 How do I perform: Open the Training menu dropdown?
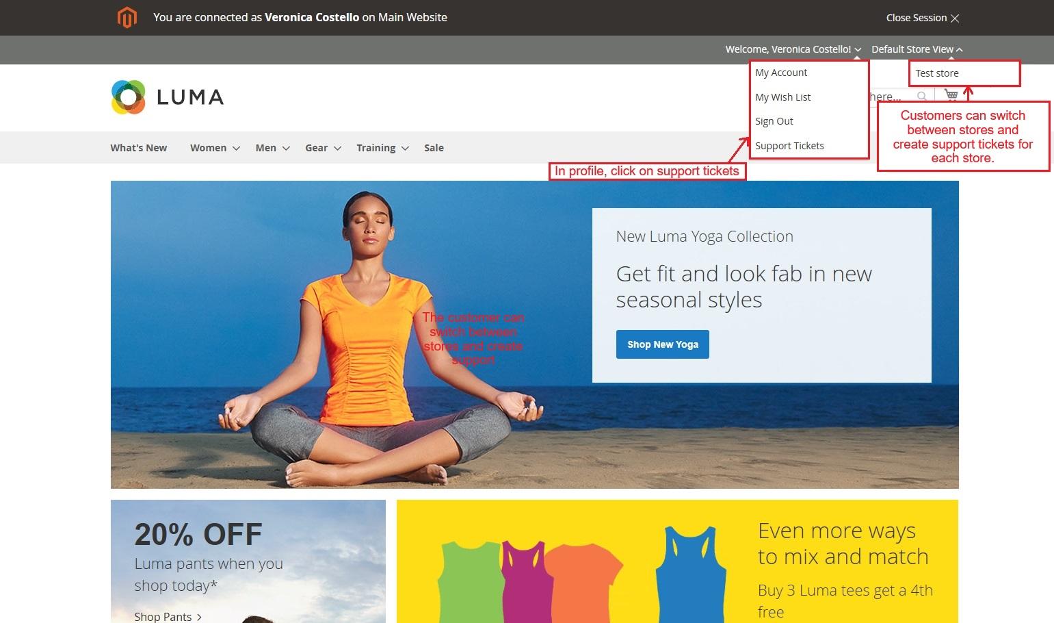[405, 149]
